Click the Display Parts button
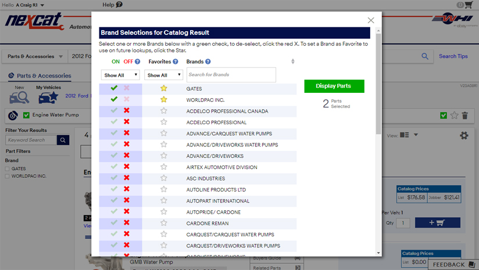The image size is (479, 270). [334, 86]
